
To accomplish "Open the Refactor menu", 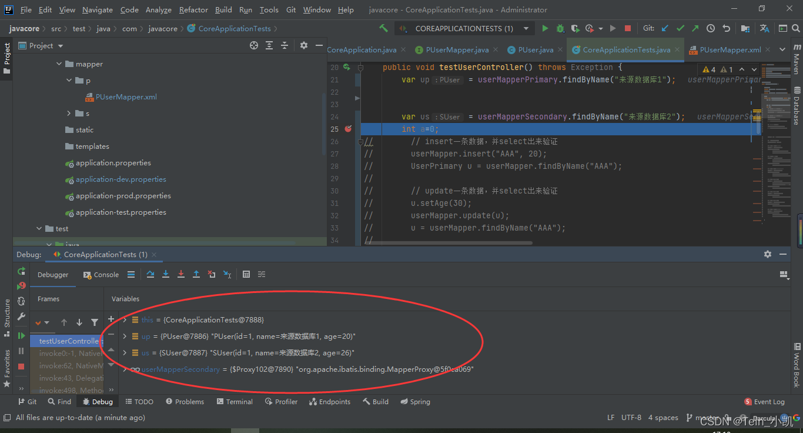I will pyautogui.click(x=193, y=9).
